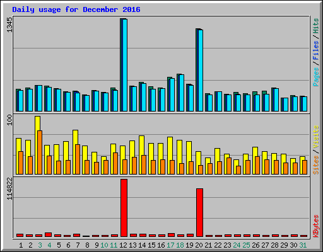The width and height of the screenshot is (323, 252).
Task: Click the red KBytes bar for day 20
Action: pos(199,212)
